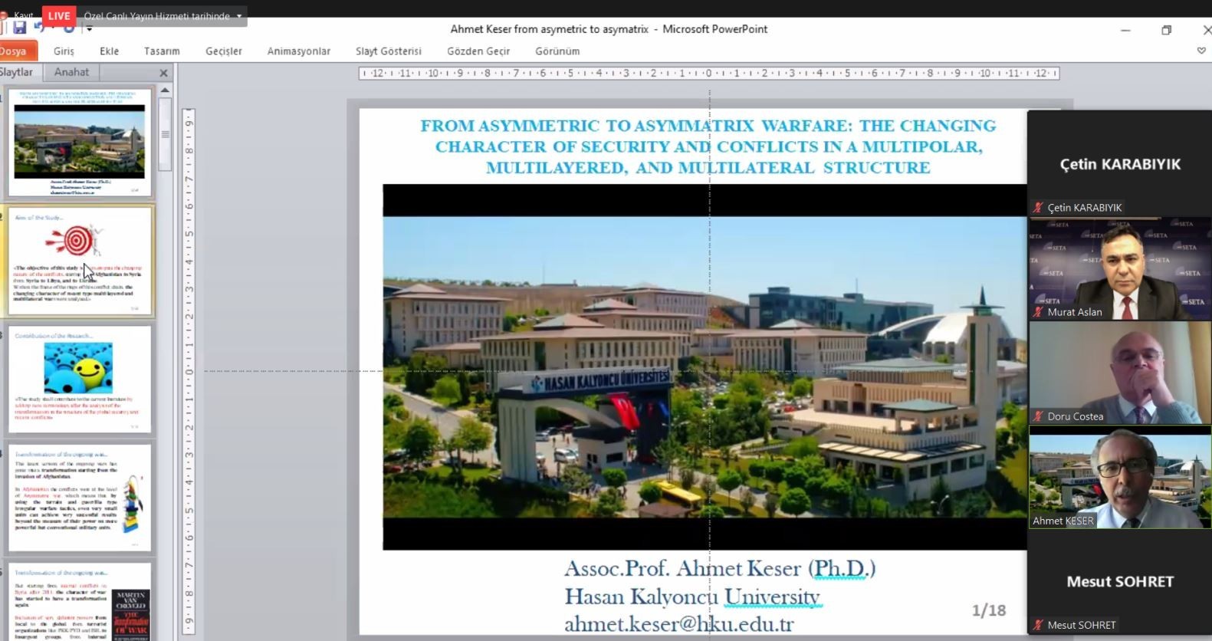The width and height of the screenshot is (1212, 641).
Task: Open the Slayt Gösterisi ribbon tab
Action: tap(389, 51)
